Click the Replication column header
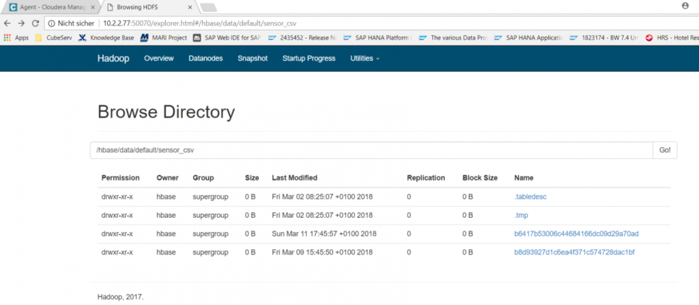This screenshot has width=699, height=305. pos(426,177)
